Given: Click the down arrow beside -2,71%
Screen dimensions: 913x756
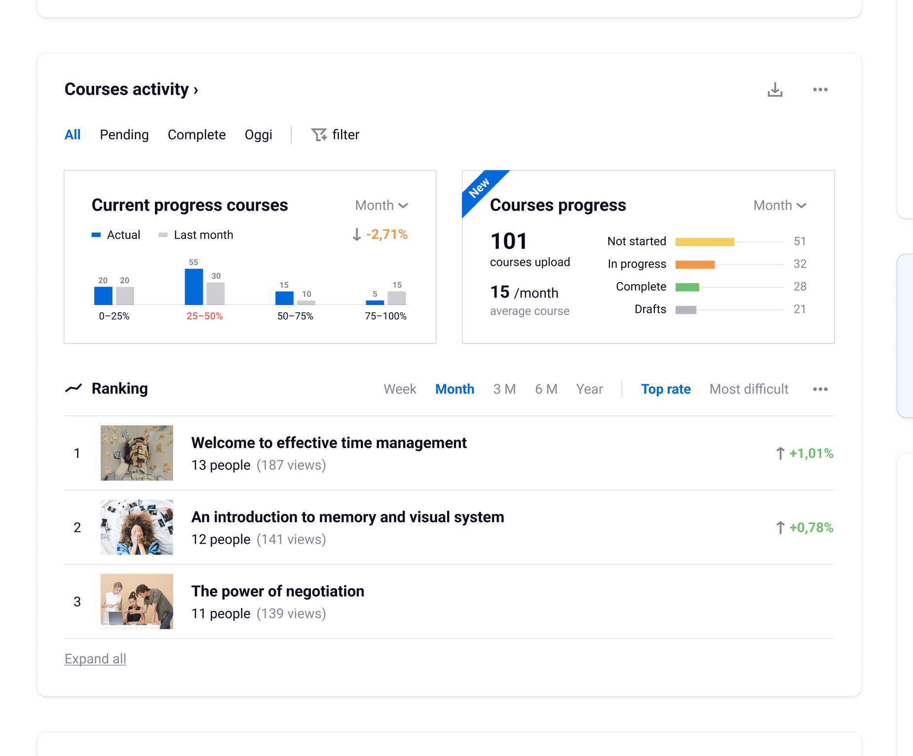Looking at the screenshot, I should [x=357, y=234].
